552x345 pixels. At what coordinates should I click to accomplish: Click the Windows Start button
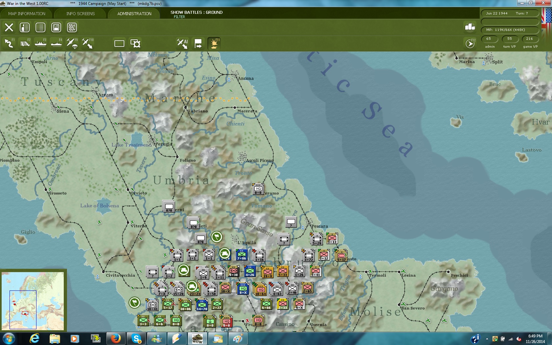tap(9, 338)
